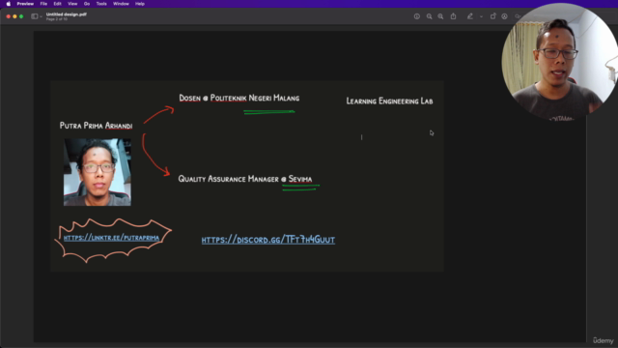Screen dimensions: 618x348
Task: Open the Tools menu
Action: (x=101, y=4)
